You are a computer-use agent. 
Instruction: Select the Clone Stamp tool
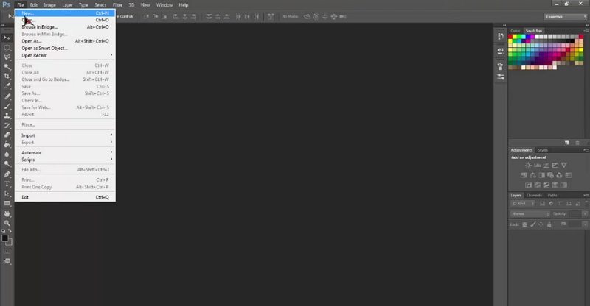(x=7, y=115)
